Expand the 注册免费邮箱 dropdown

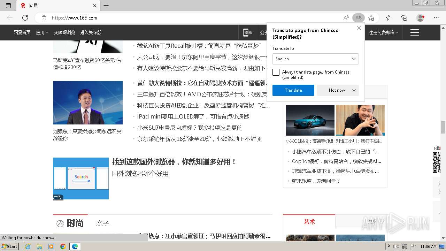383,32
